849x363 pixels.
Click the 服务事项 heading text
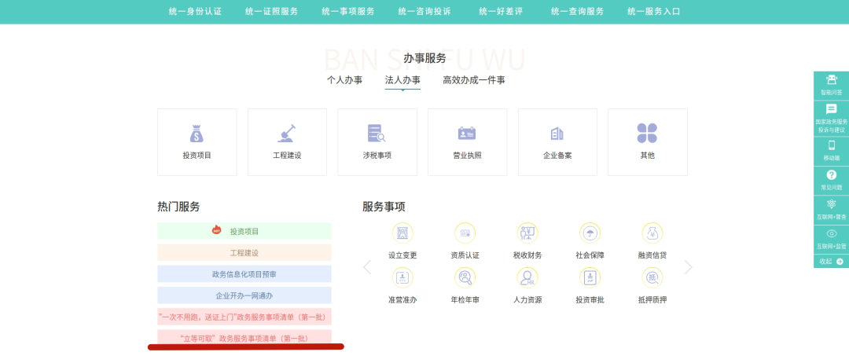coord(384,207)
